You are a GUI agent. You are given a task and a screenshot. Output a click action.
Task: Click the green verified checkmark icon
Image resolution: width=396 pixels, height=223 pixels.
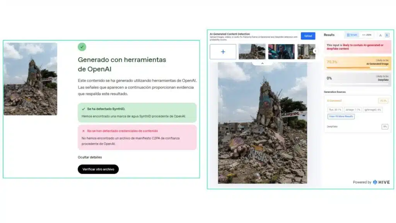pos(82,47)
